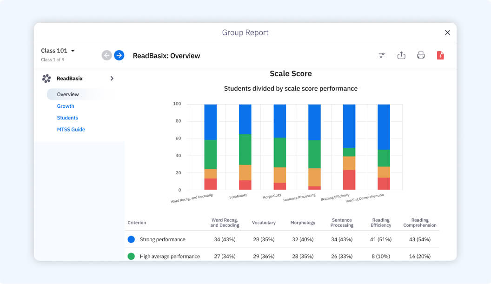The height and width of the screenshot is (284, 491).
Task: Open the Class 101 dropdown
Action: [x=58, y=51]
